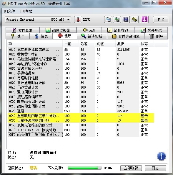Select the (C6) 脱机无法校正的扇区数 row

(x=81, y=125)
